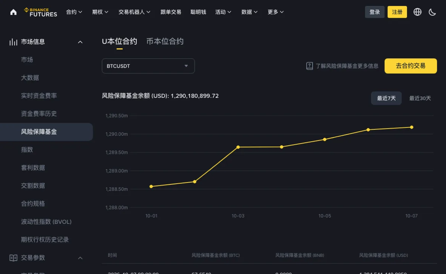The width and height of the screenshot is (446, 274).
Task: Open 聪明钱 in top navigation
Action: click(198, 12)
